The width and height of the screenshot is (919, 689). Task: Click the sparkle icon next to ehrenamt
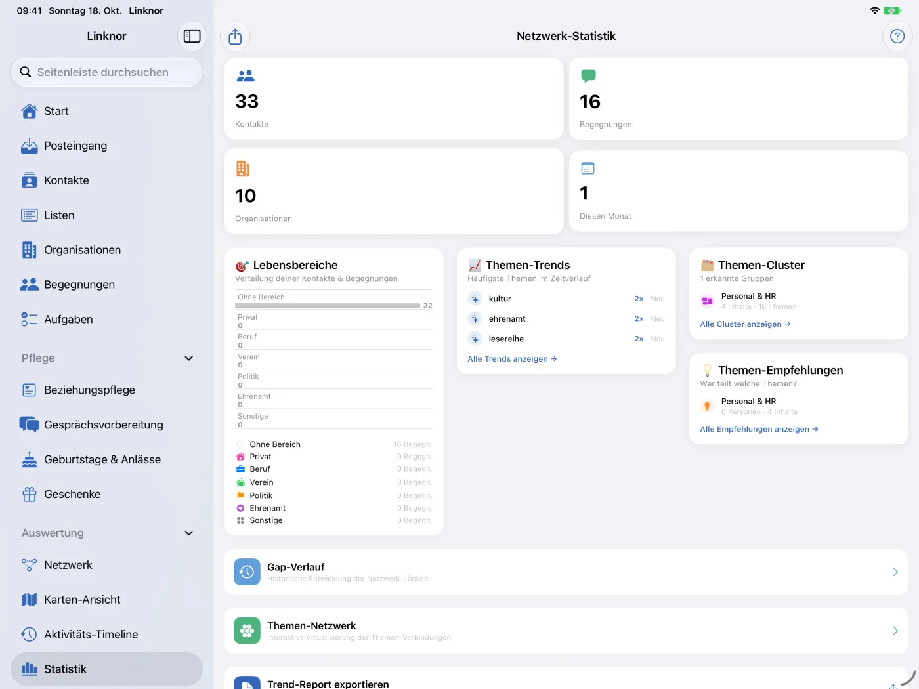475,319
